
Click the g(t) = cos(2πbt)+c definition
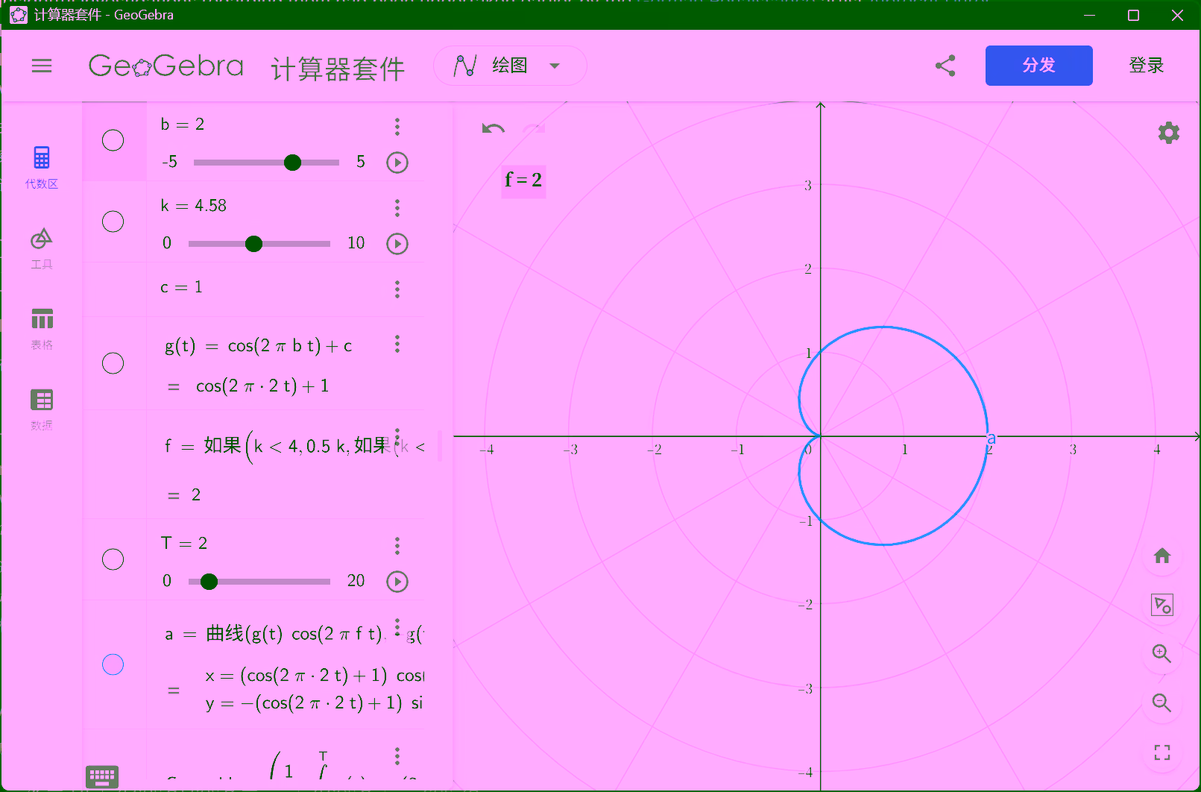click(259, 346)
